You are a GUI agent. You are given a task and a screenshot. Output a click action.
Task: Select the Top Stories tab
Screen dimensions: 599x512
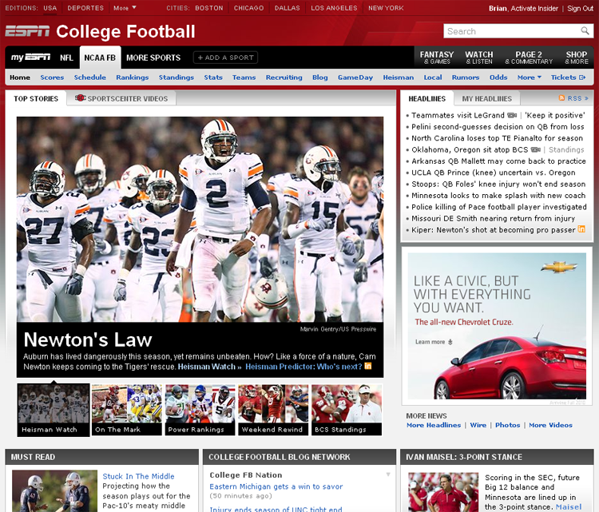(36, 98)
